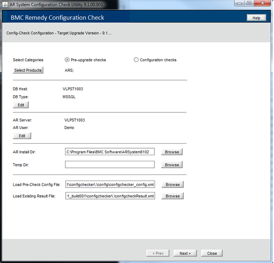The image size is (274, 263).
Task: Edit the AR Server user settings
Action: click(22, 136)
